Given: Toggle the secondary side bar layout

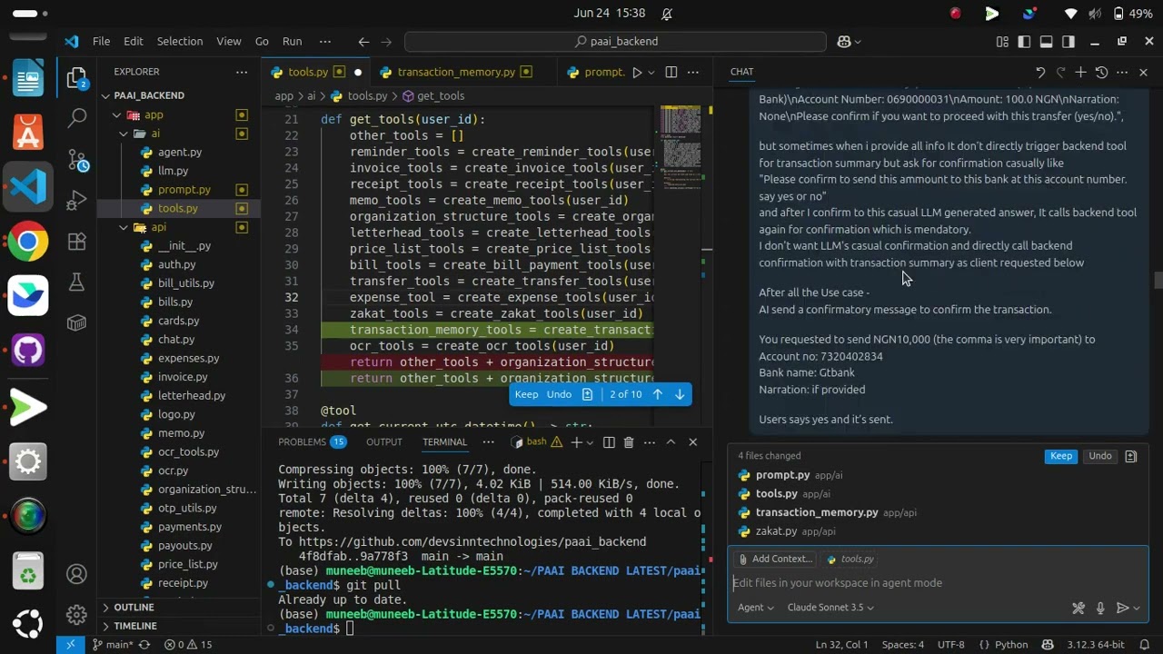Looking at the screenshot, I should (x=1069, y=42).
